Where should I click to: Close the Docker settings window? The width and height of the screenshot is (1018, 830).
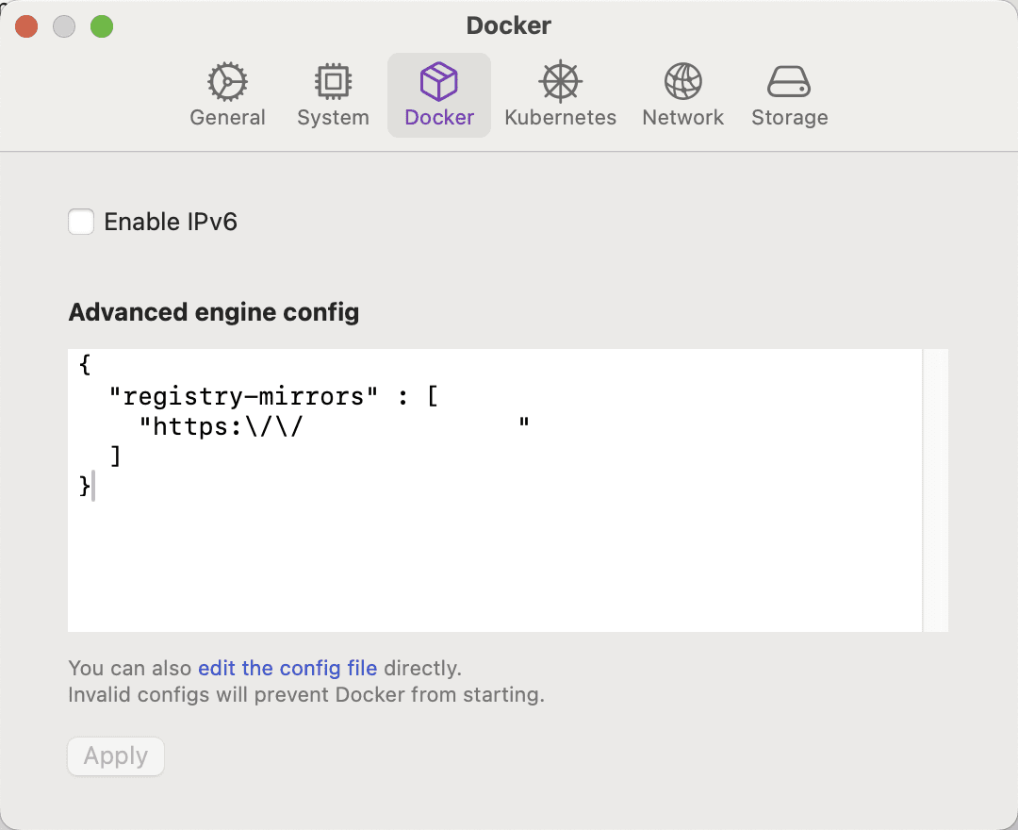26,26
